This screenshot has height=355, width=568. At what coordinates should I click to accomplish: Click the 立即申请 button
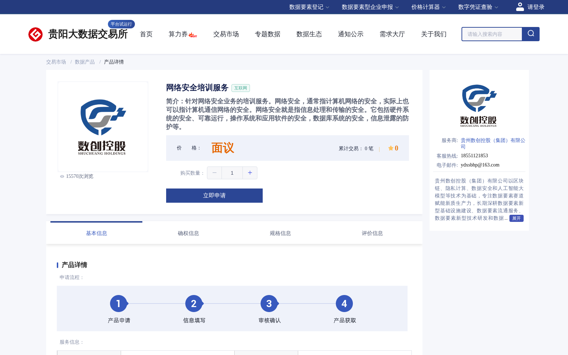(214, 196)
